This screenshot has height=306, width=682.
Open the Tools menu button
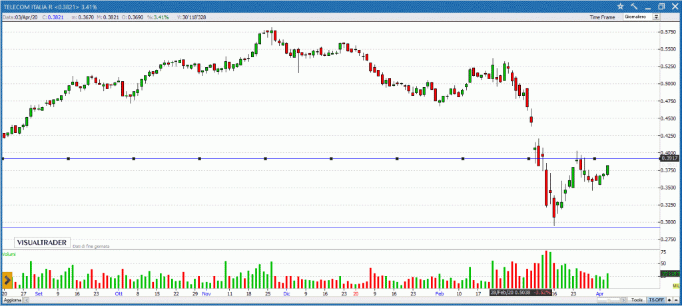(637, 301)
